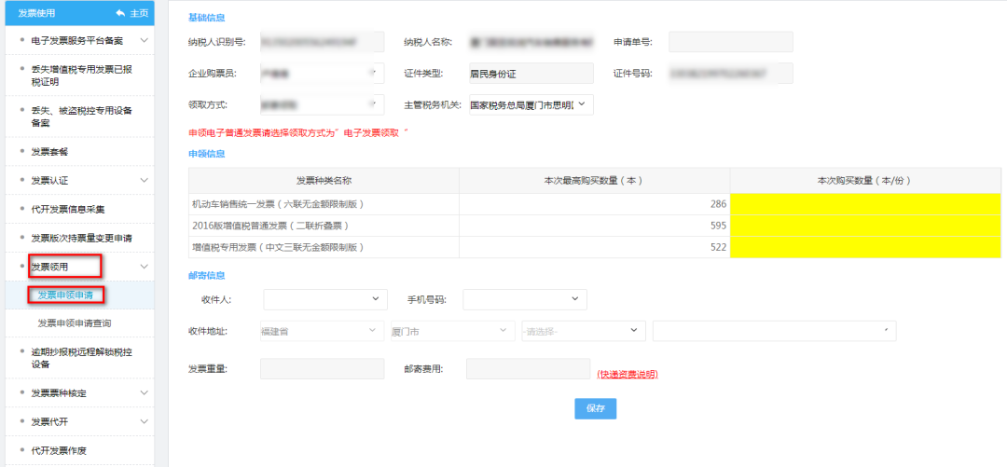Click max quantity value 522

tap(718, 247)
